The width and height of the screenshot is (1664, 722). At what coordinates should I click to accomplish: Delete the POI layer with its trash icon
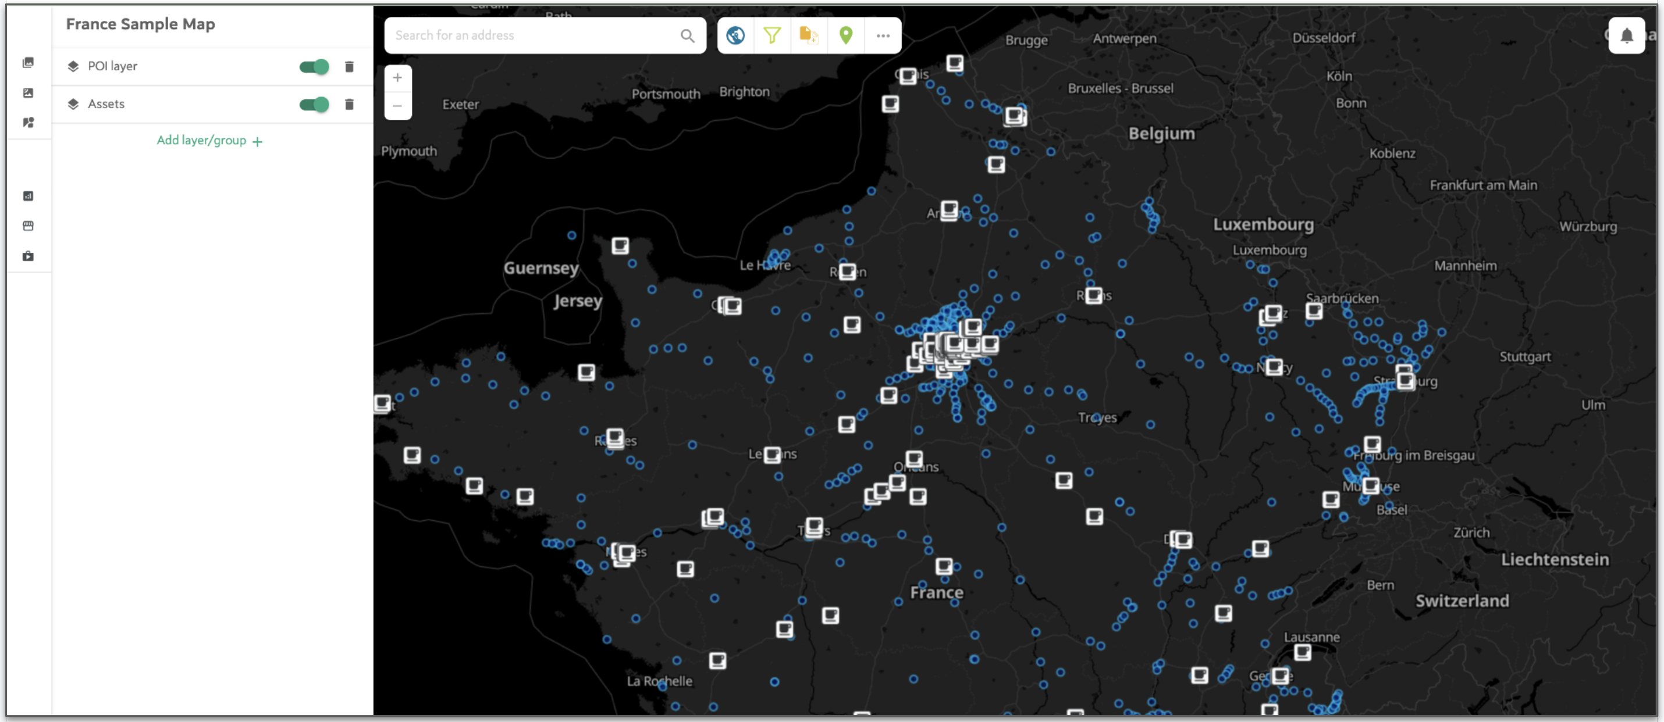pos(350,66)
